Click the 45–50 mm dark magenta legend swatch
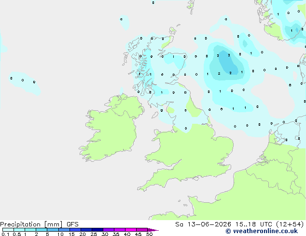The image size is (306, 236). 142,230
